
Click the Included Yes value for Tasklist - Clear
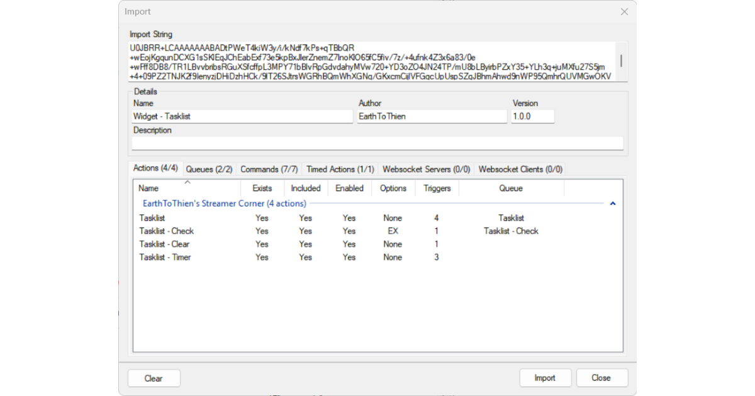point(306,244)
